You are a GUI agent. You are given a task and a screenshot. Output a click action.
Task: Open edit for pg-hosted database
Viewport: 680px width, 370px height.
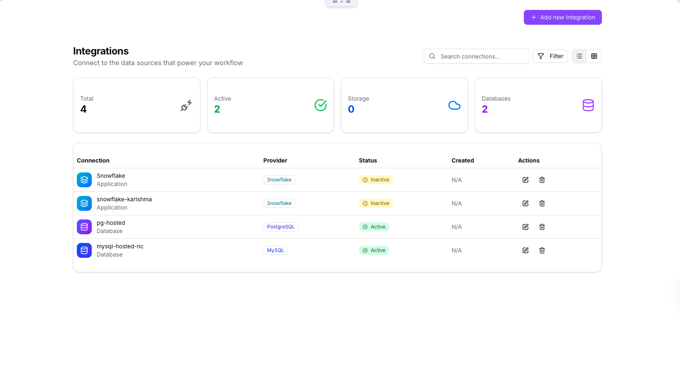[x=525, y=227]
